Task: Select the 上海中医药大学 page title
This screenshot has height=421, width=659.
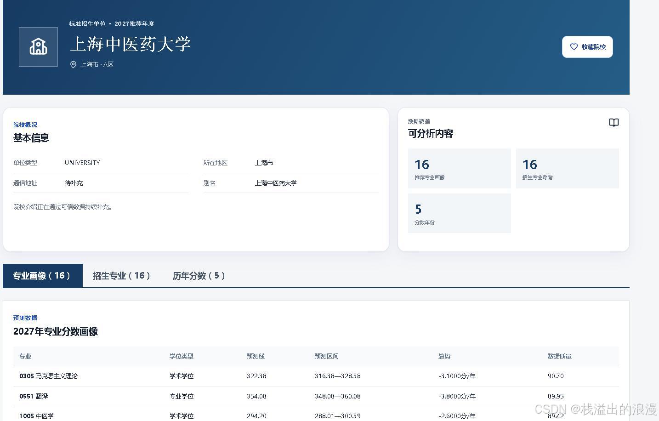Action: pos(131,44)
